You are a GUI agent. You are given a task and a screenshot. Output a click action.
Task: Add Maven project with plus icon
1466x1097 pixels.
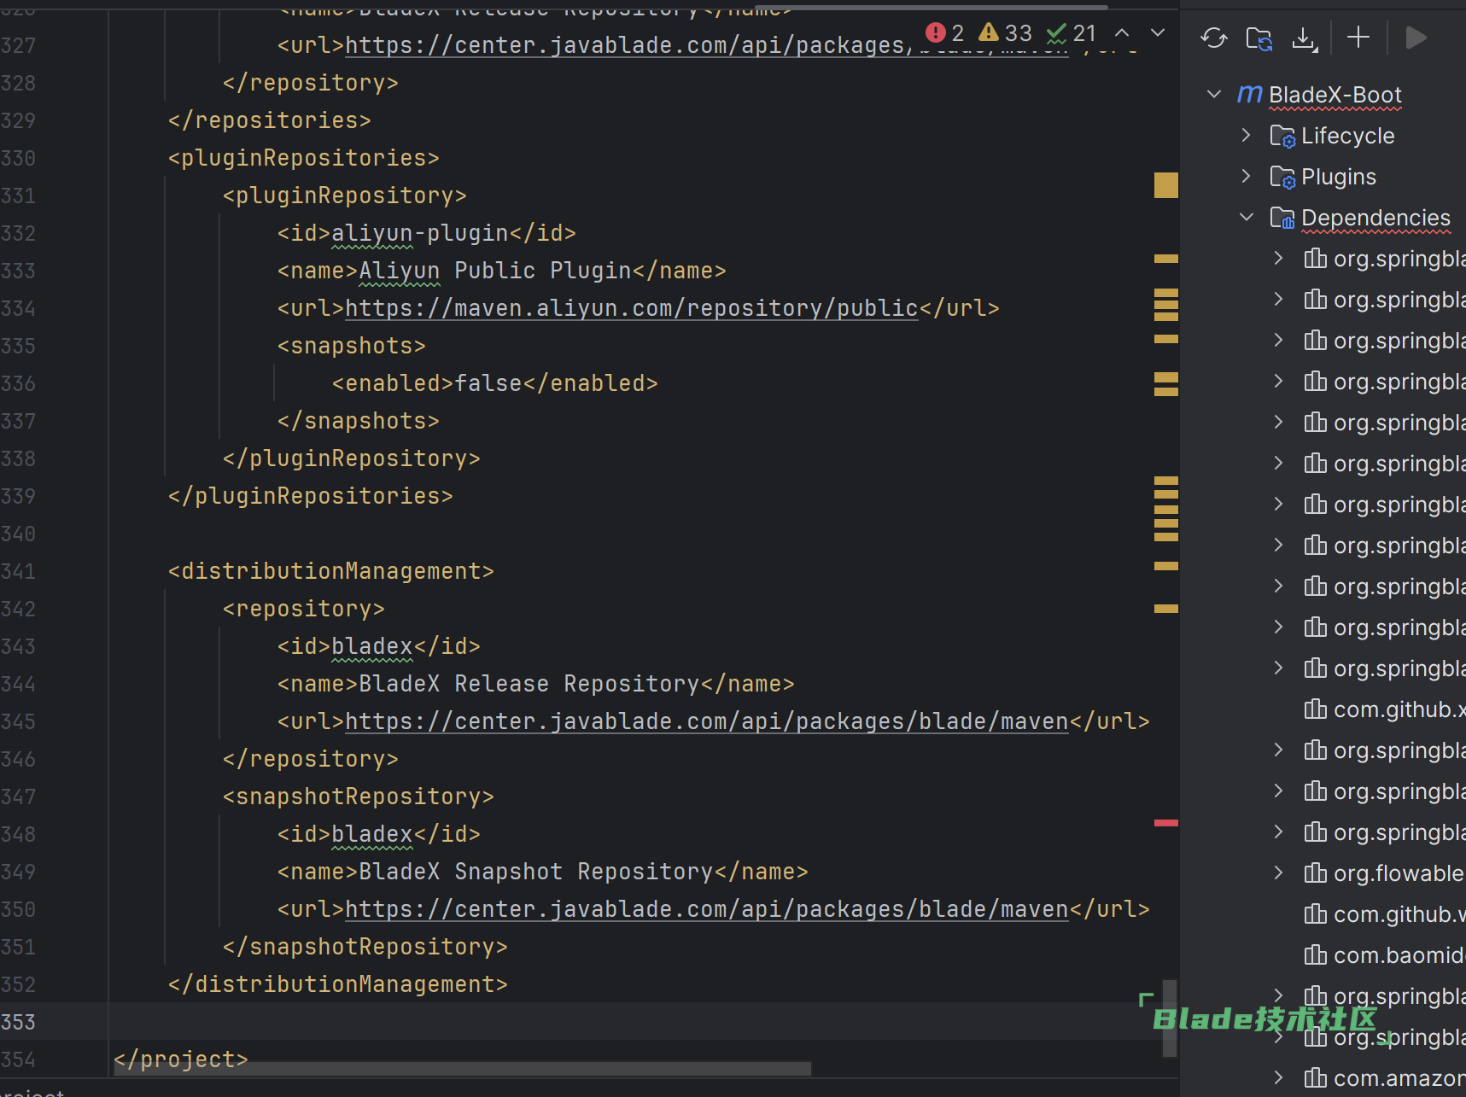point(1358,37)
